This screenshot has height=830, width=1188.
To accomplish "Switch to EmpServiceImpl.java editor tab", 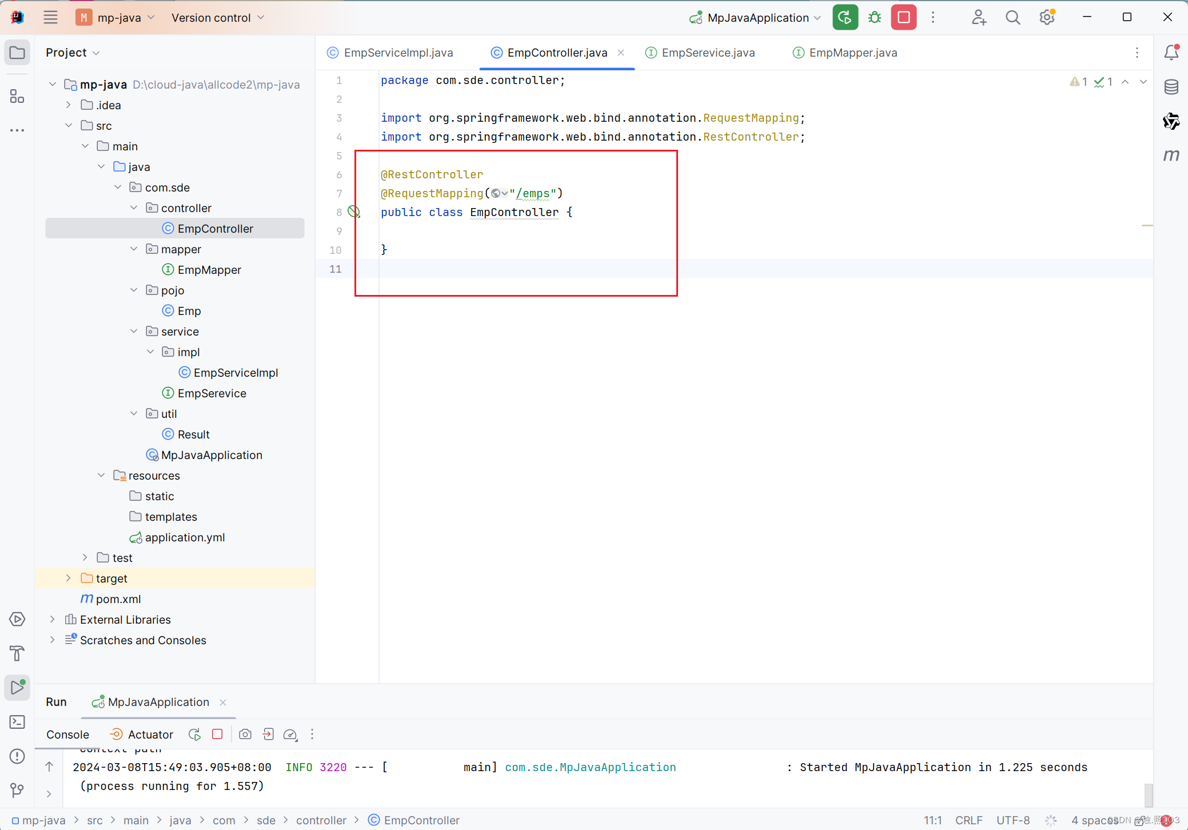I will 398,53.
